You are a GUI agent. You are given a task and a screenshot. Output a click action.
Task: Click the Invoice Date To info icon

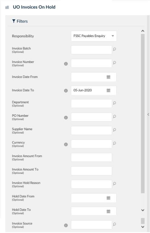coord(66,91)
